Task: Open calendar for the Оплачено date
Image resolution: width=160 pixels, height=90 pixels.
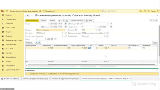Action: coord(66,27)
